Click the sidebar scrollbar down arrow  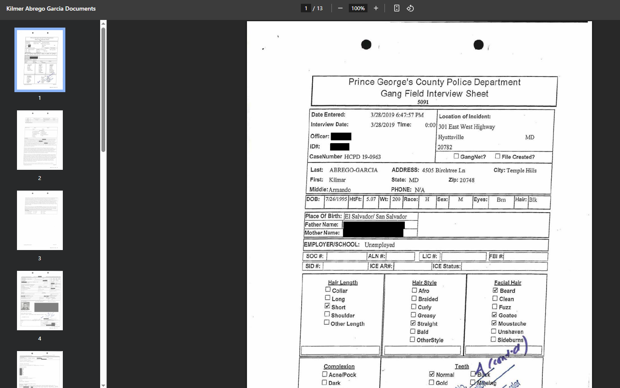click(103, 385)
